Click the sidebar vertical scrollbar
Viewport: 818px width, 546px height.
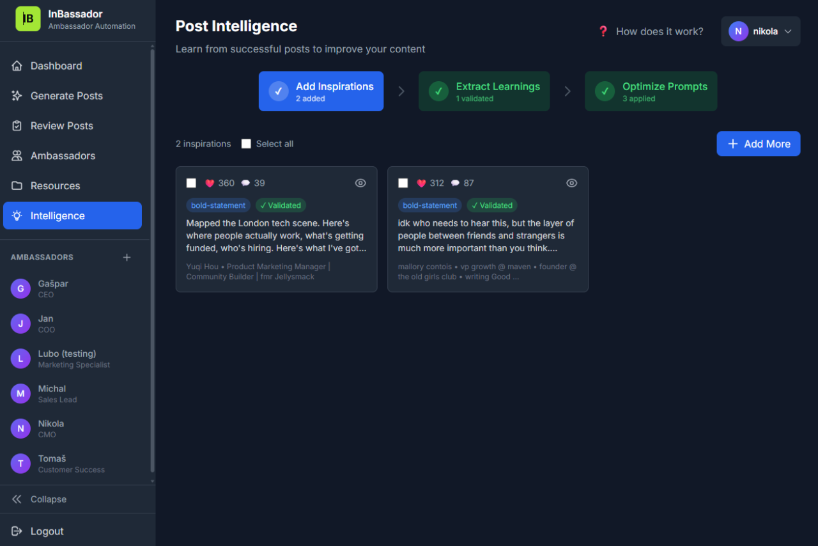tap(152, 256)
